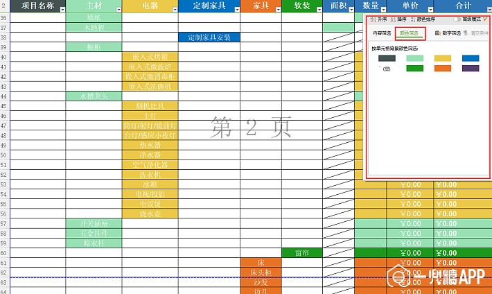
Task: Select the 定制家具安装 cell
Action: (209, 37)
